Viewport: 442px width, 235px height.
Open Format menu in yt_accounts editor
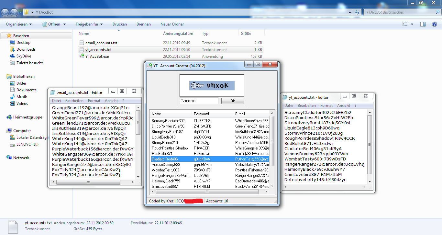[x=326, y=106]
